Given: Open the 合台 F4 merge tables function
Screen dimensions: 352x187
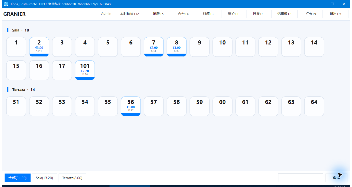Looking at the screenshot, I should (x=183, y=14).
